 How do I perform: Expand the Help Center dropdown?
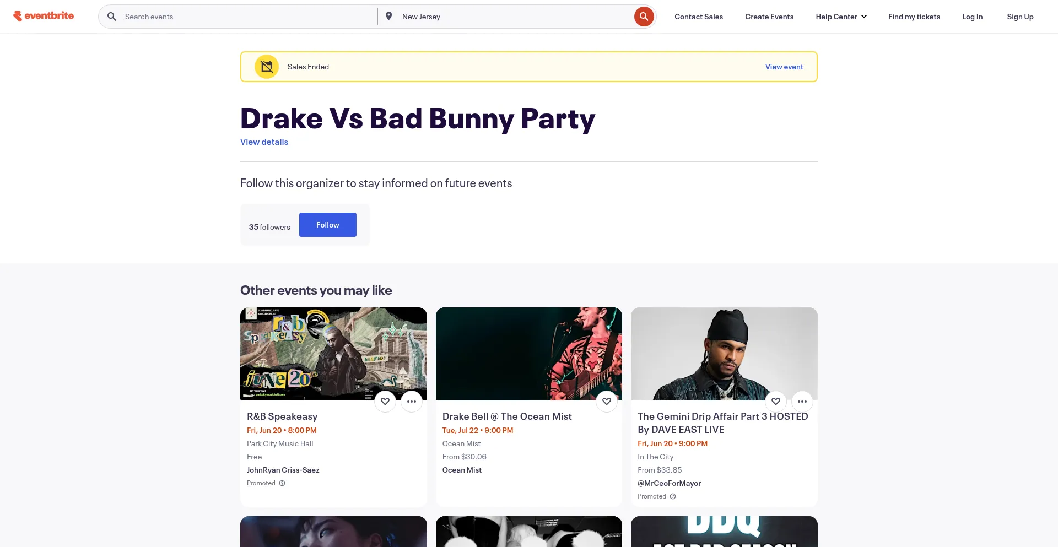(841, 17)
